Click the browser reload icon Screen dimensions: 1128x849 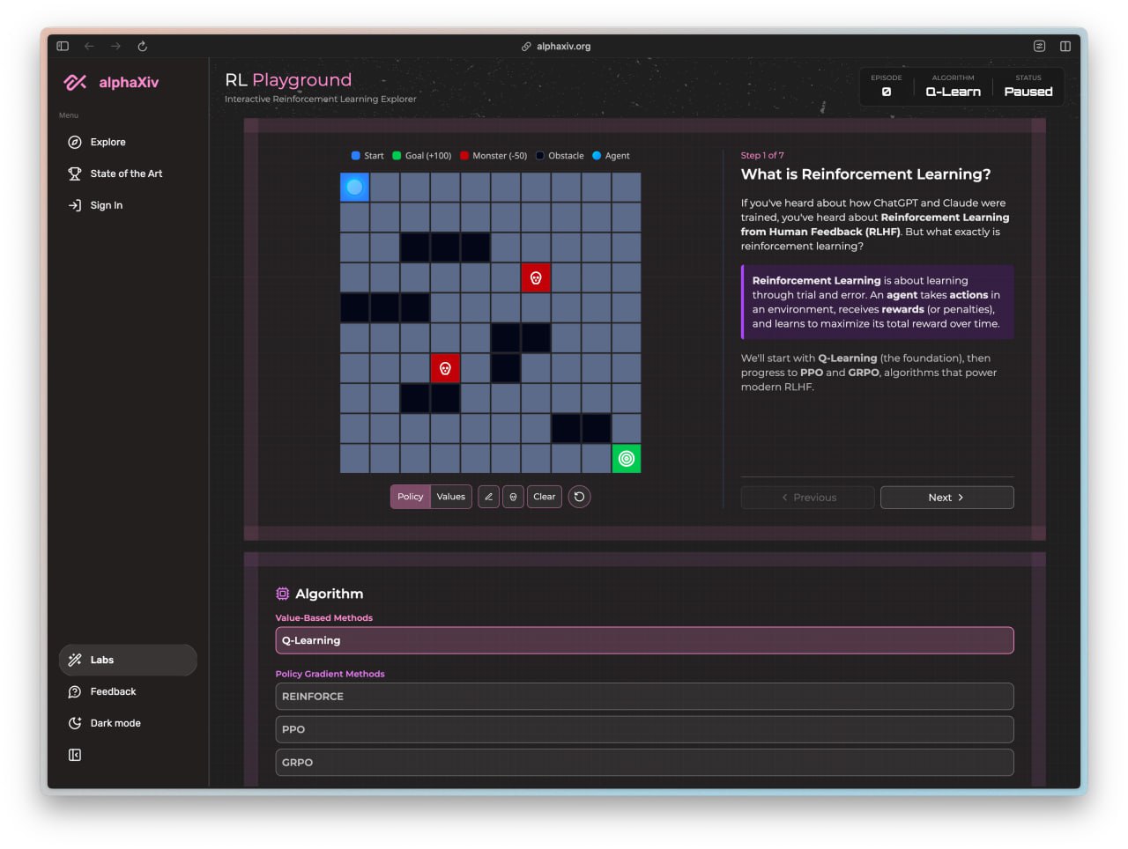(x=142, y=47)
